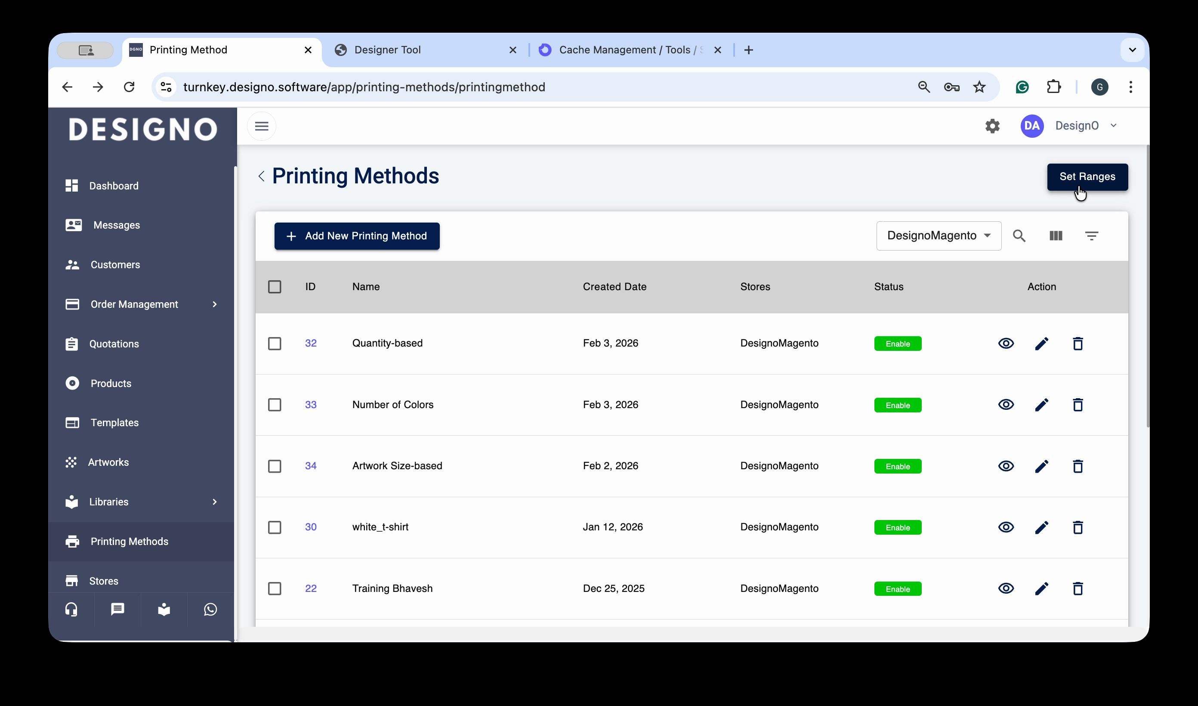This screenshot has height=706, width=1198.
Task: Check the select-all header checkbox
Action: (x=274, y=287)
